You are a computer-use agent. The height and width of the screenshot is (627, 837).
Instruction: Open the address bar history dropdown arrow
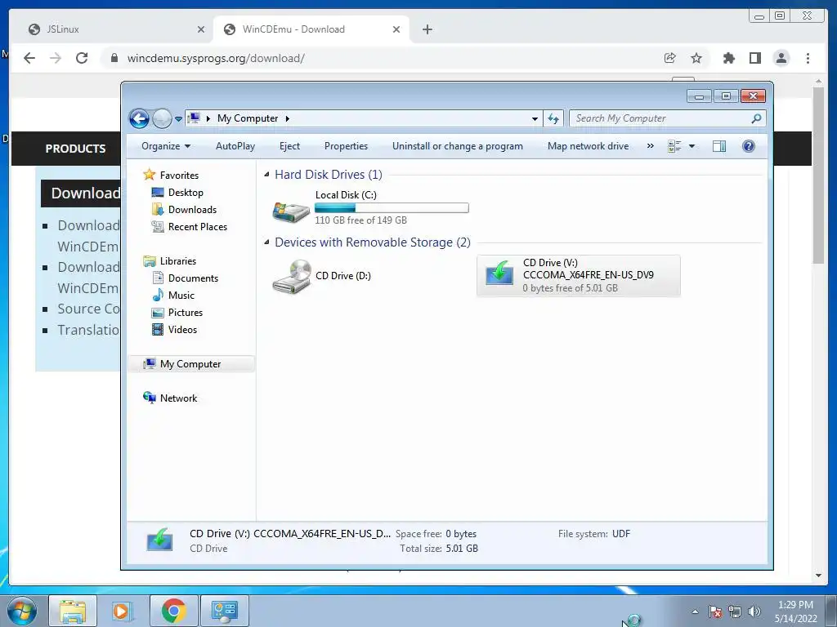[535, 119]
